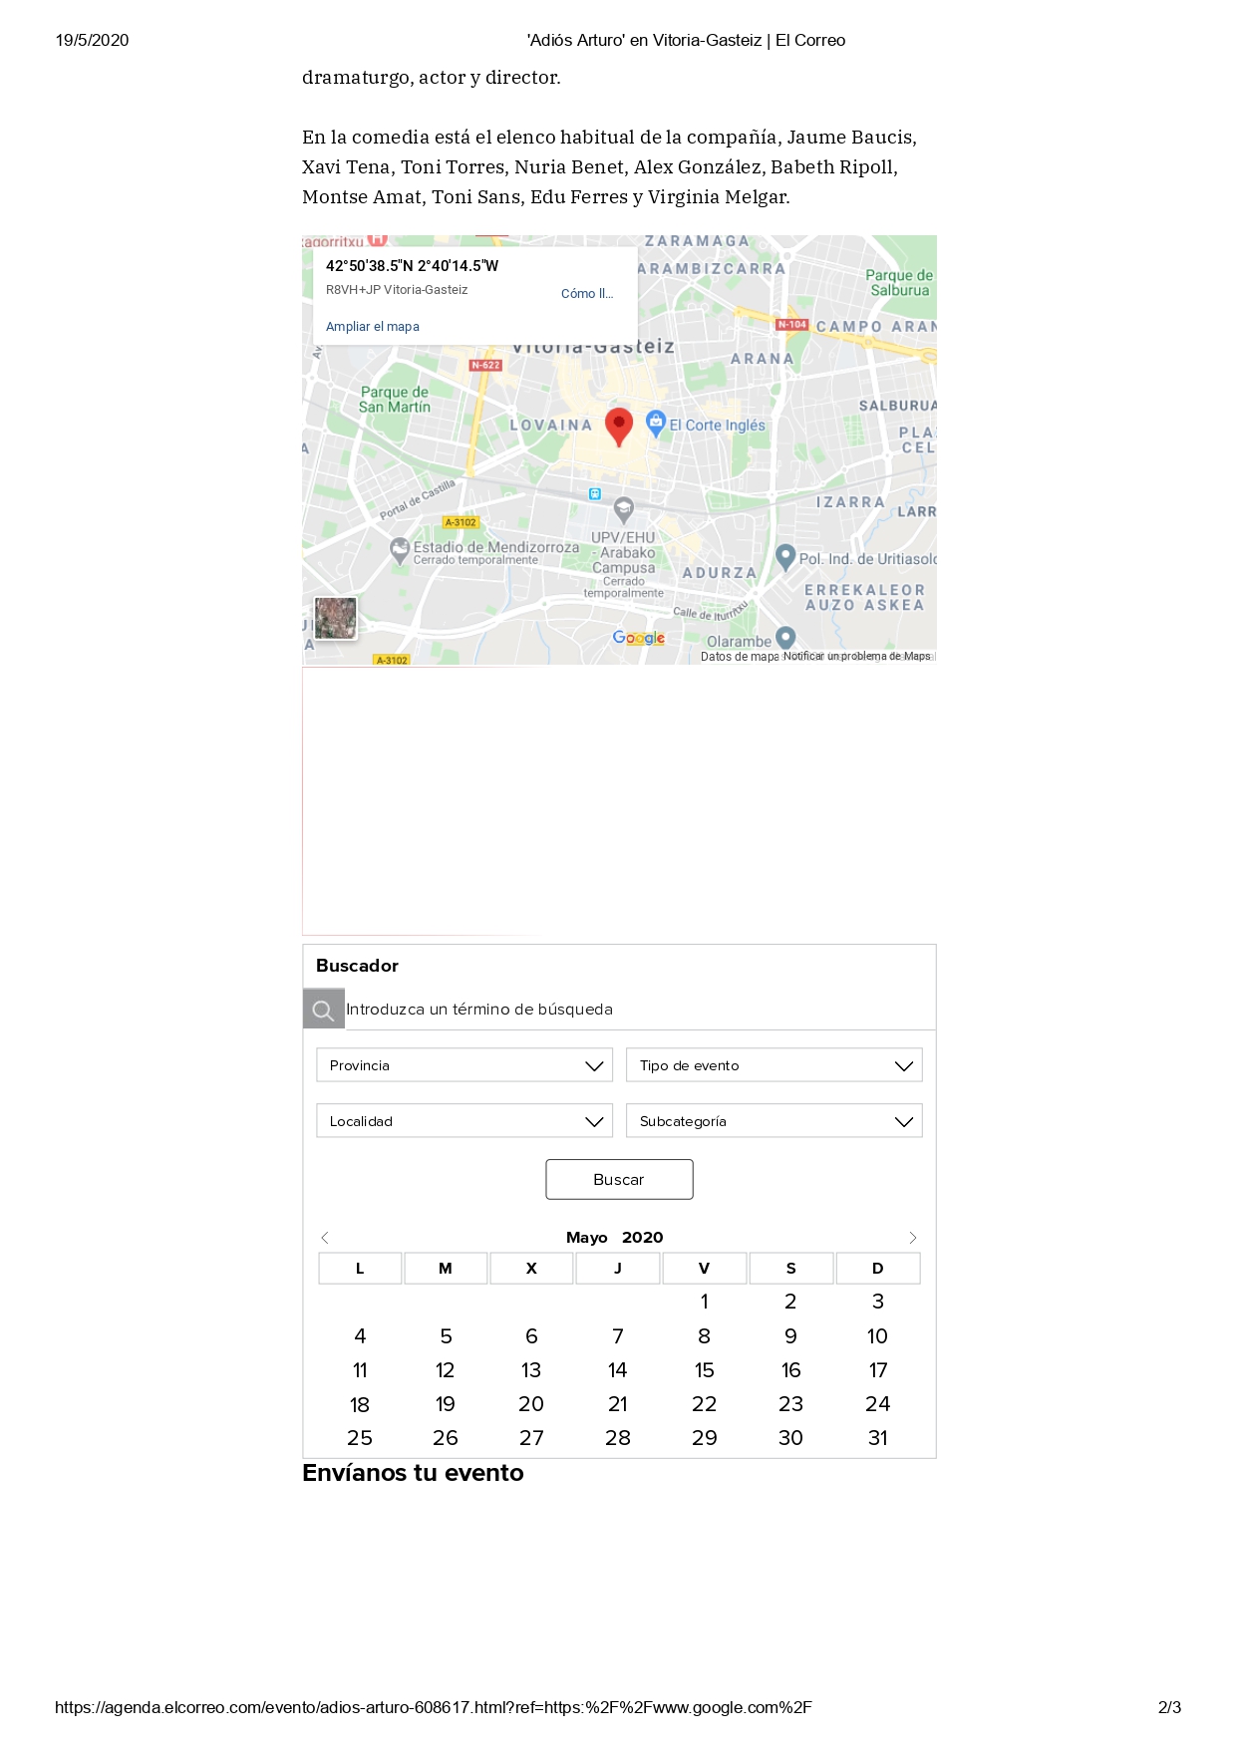Click the Pol. Ind. de Uritiasolo marker

tap(785, 557)
